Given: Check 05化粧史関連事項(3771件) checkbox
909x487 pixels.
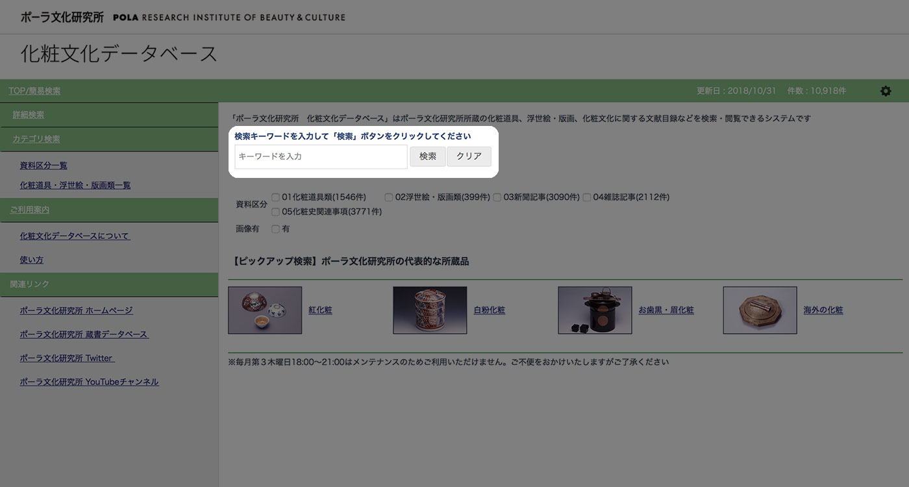Looking at the screenshot, I should pyautogui.click(x=276, y=212).
